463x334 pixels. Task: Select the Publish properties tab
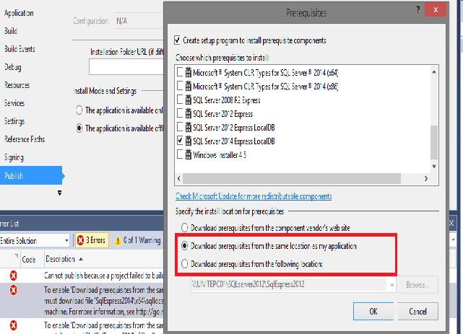pos(31,175)
